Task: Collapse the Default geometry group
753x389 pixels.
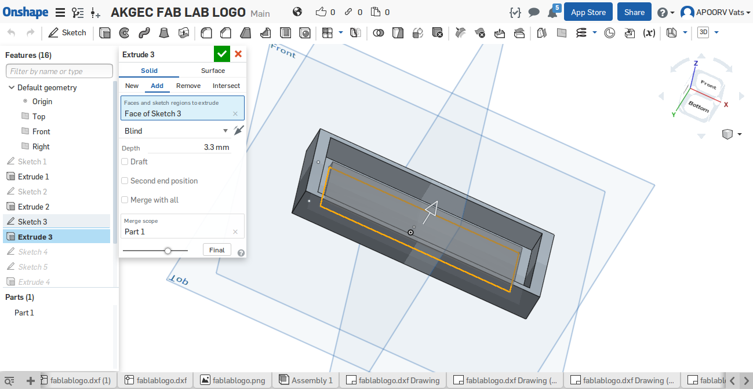Action: (x=11, y=87)
